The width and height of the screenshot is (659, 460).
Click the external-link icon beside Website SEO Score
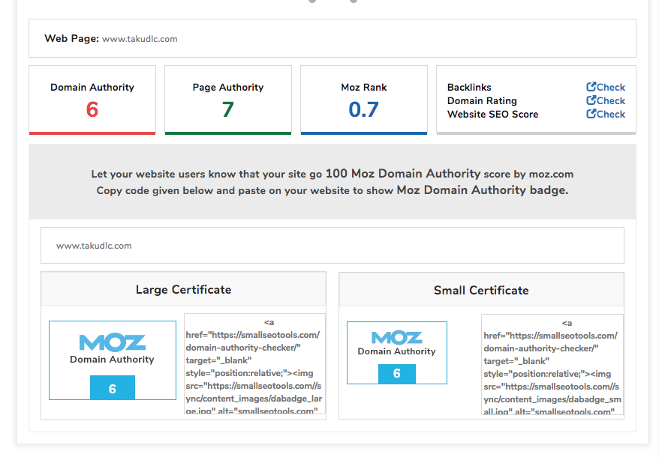(x=591, y=114)
